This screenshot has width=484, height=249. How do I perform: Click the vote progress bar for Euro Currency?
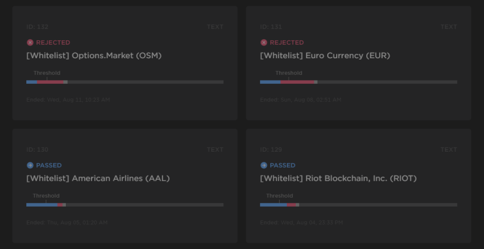click(x=359, y=82)
